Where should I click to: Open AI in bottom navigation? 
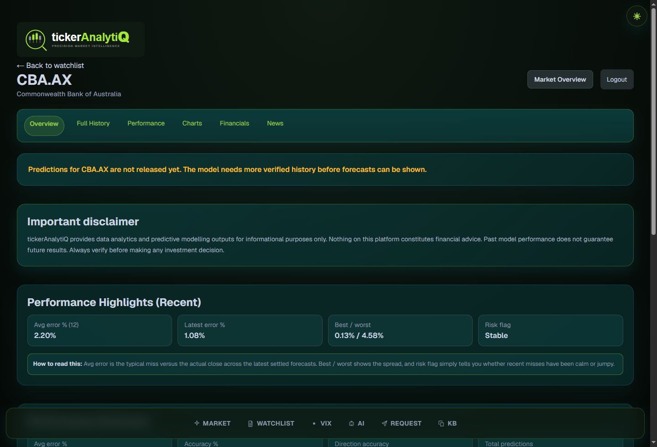356,423
